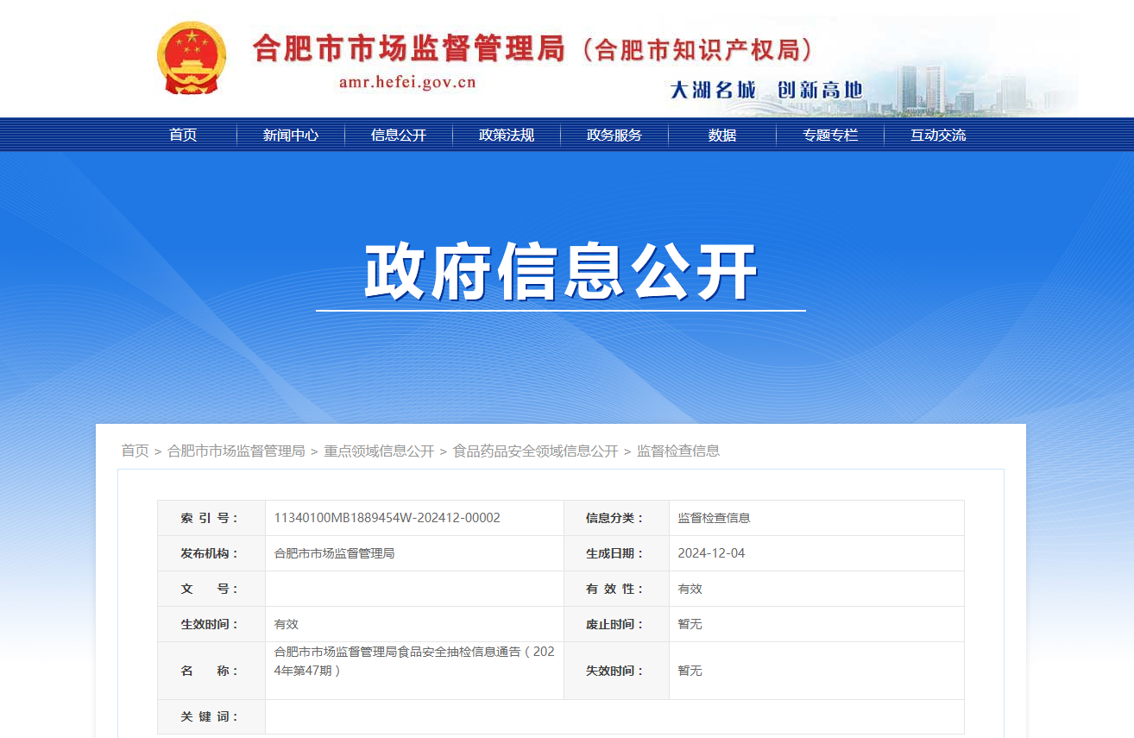This screenshot has height=738, width=1134.
Task: Click the amr.hefei.gov.cn URL text
Action: pos(407,83)
